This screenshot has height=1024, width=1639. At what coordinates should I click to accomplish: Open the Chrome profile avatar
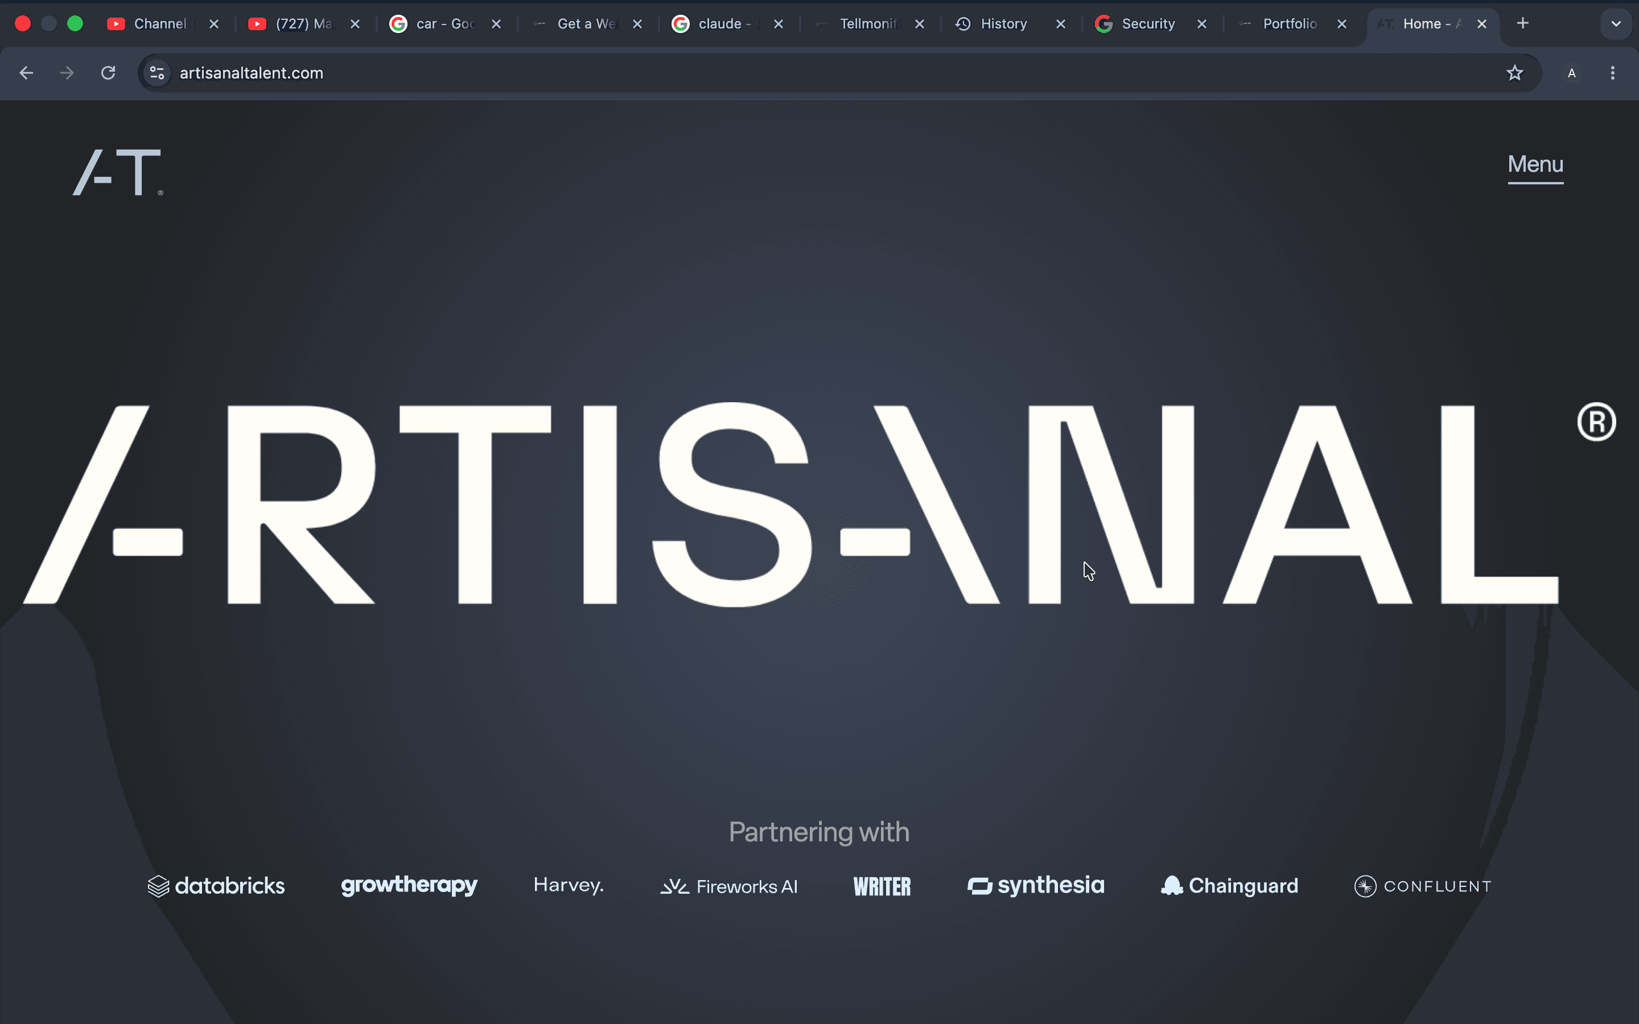click(x=1572, y=73)
